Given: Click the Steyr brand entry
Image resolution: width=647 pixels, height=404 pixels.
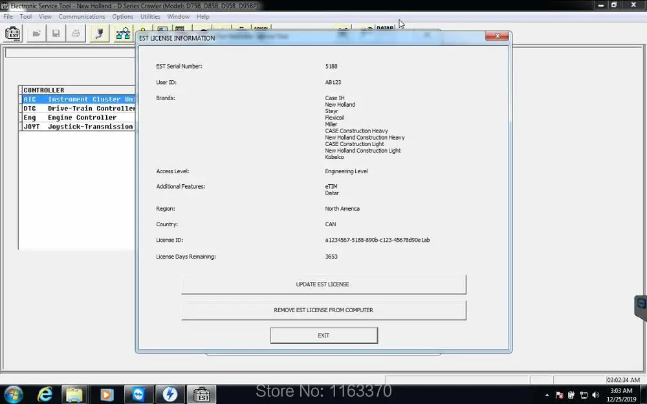Looking at the screenshot, I should [x=331, y=111].
